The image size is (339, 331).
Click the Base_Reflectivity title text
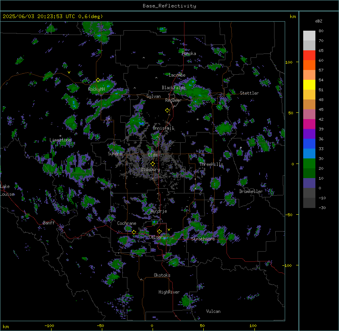[x=169, y=6]
